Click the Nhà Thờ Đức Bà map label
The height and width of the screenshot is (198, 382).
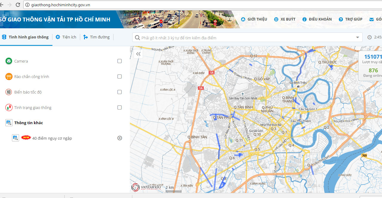pyautogui.click(x=271, y=125)
